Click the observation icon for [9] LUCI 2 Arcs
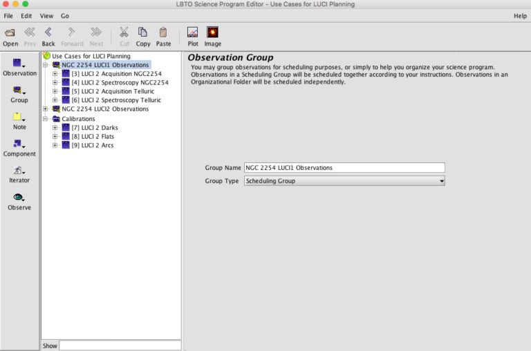This screenshot has width=531, height=351. pyautogui.click(x=66, y=145)
